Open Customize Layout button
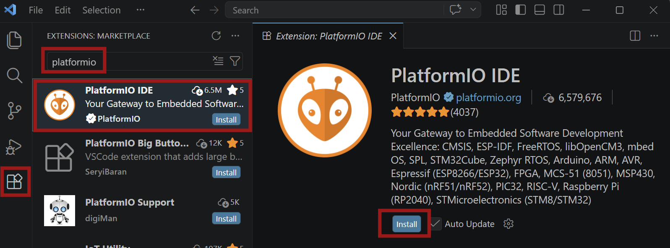The image size is (670, 248). [x=501, y=10]
